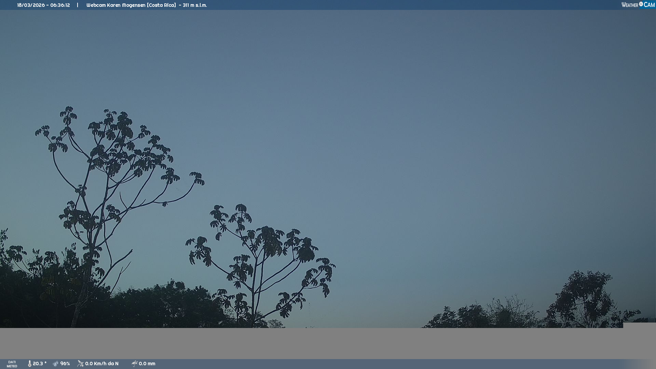The image size is (656, 369).
Task: Click the humidity water drops icon
Action: point(56,364)
